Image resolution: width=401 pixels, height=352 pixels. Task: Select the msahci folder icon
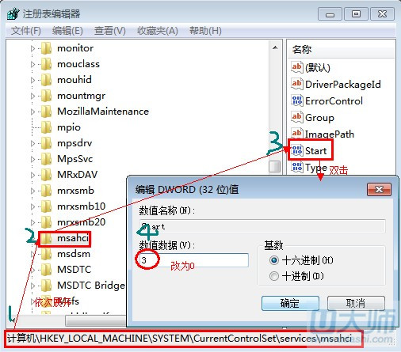(47, 238)
